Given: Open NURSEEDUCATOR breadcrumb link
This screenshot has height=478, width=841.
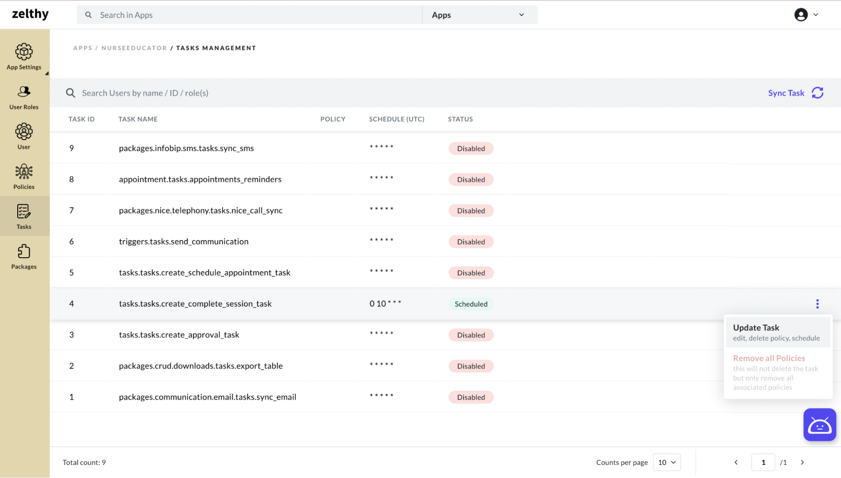Looking at the screenshot, I should tap(134, 48).
